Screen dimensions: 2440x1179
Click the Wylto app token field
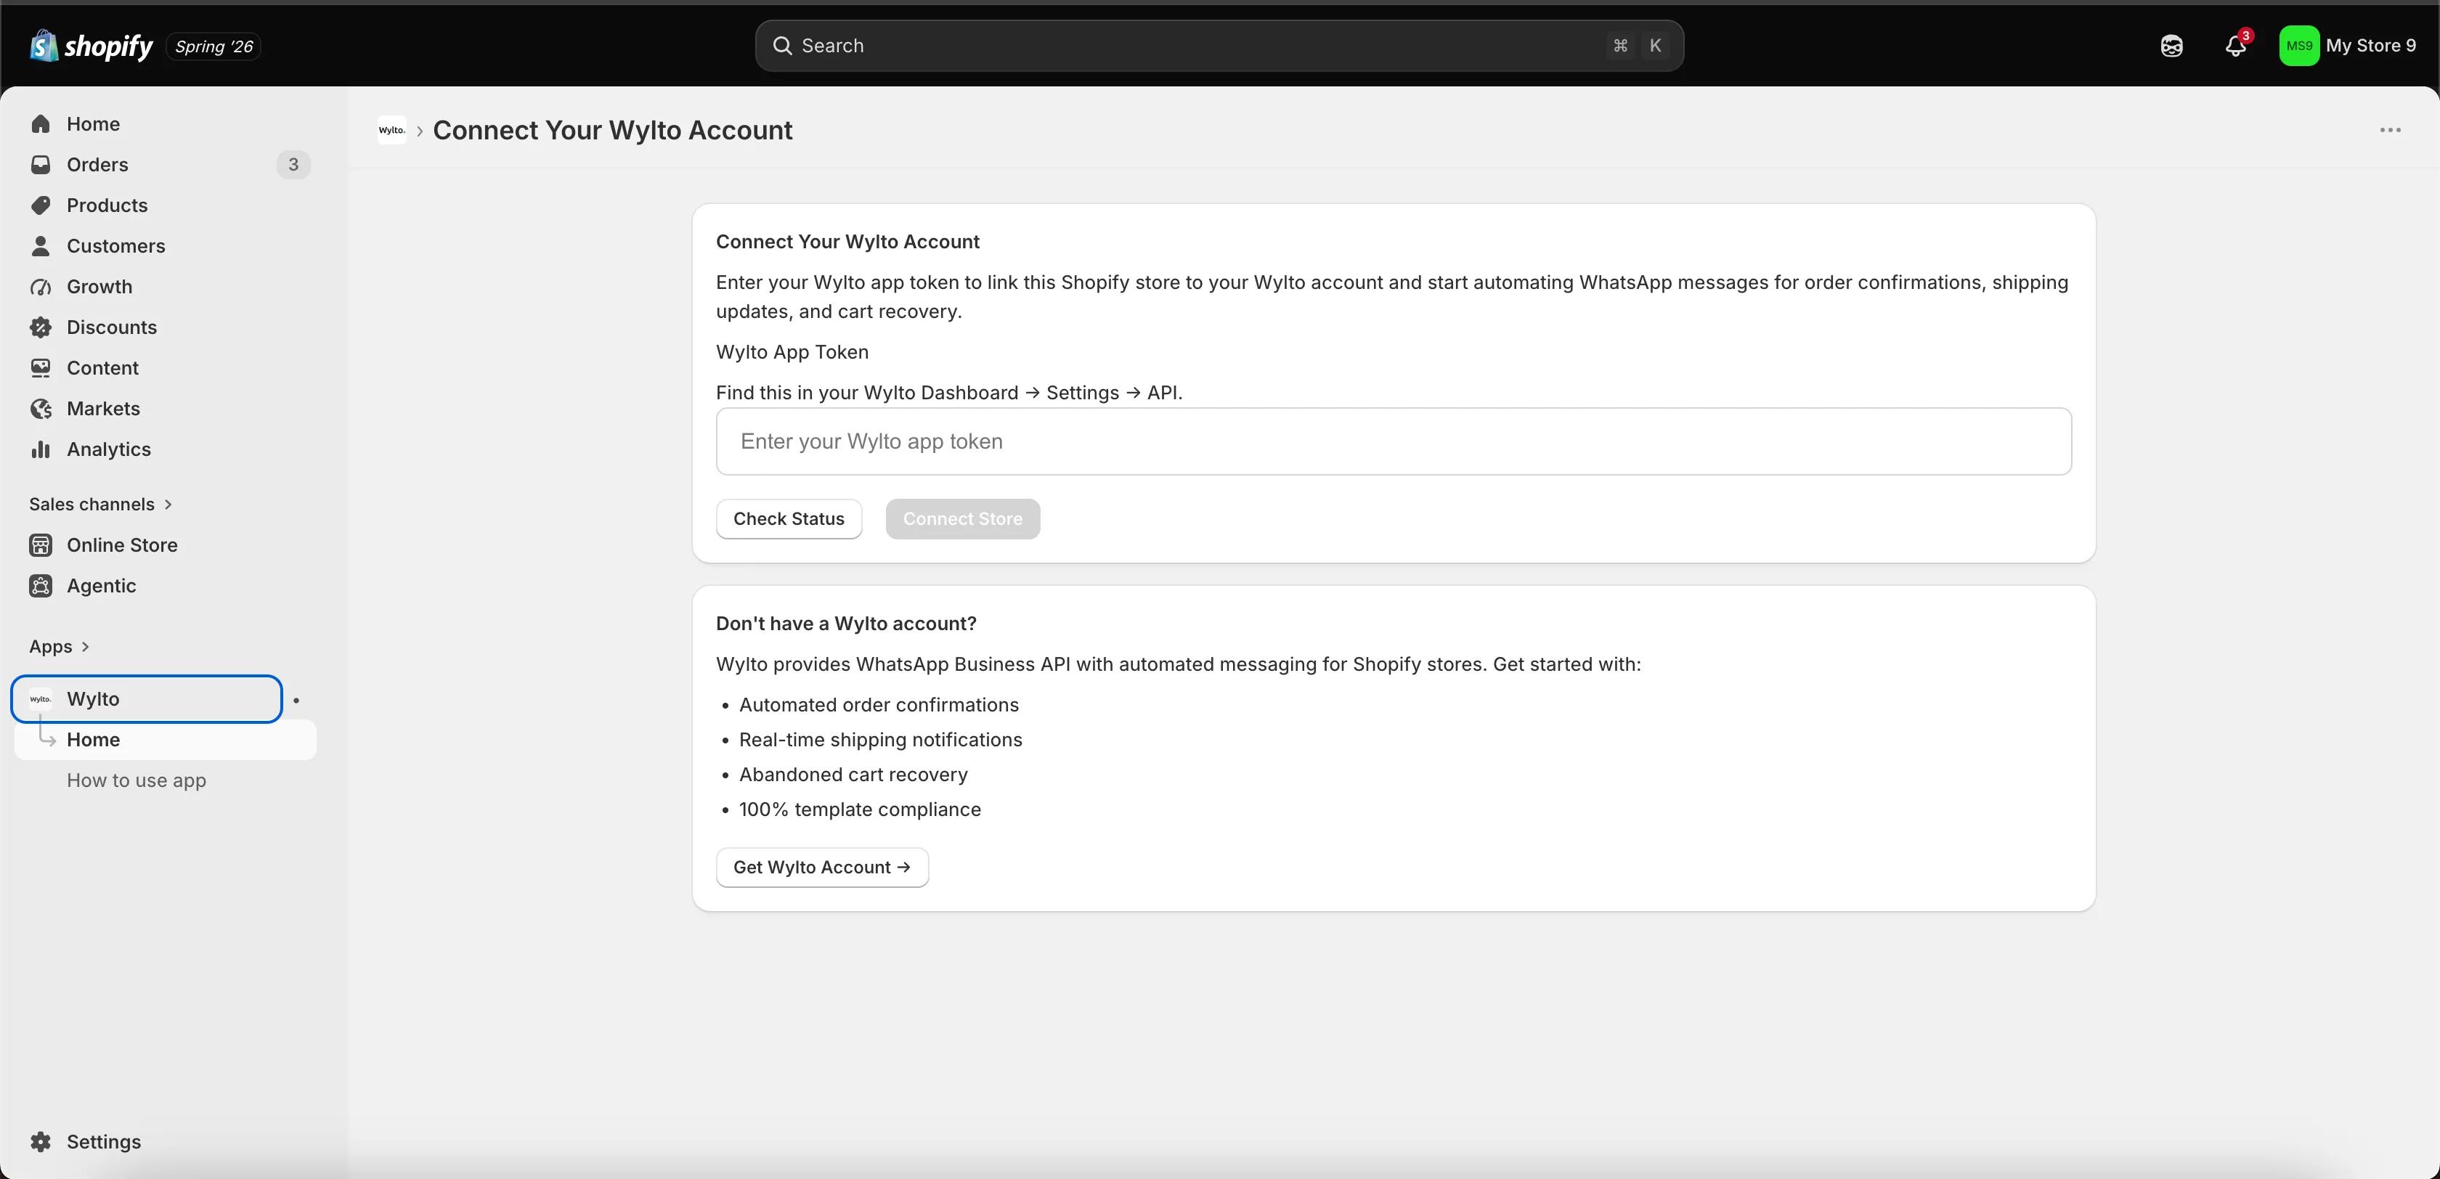1394,441
